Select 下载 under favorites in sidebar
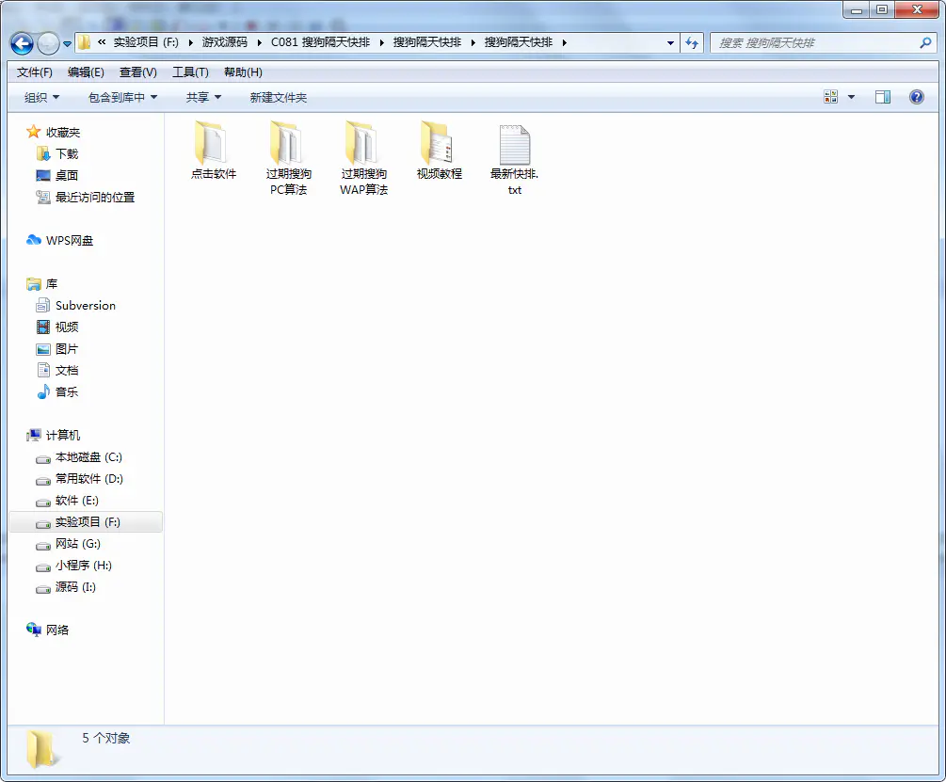The width and height of the screenshot is (946, 782). point(67,153)
